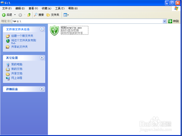Image resolution: width=182 pixels, height=136 pixels.
Task: Click the green 转到 (Go) button
Action: (174, 21)
